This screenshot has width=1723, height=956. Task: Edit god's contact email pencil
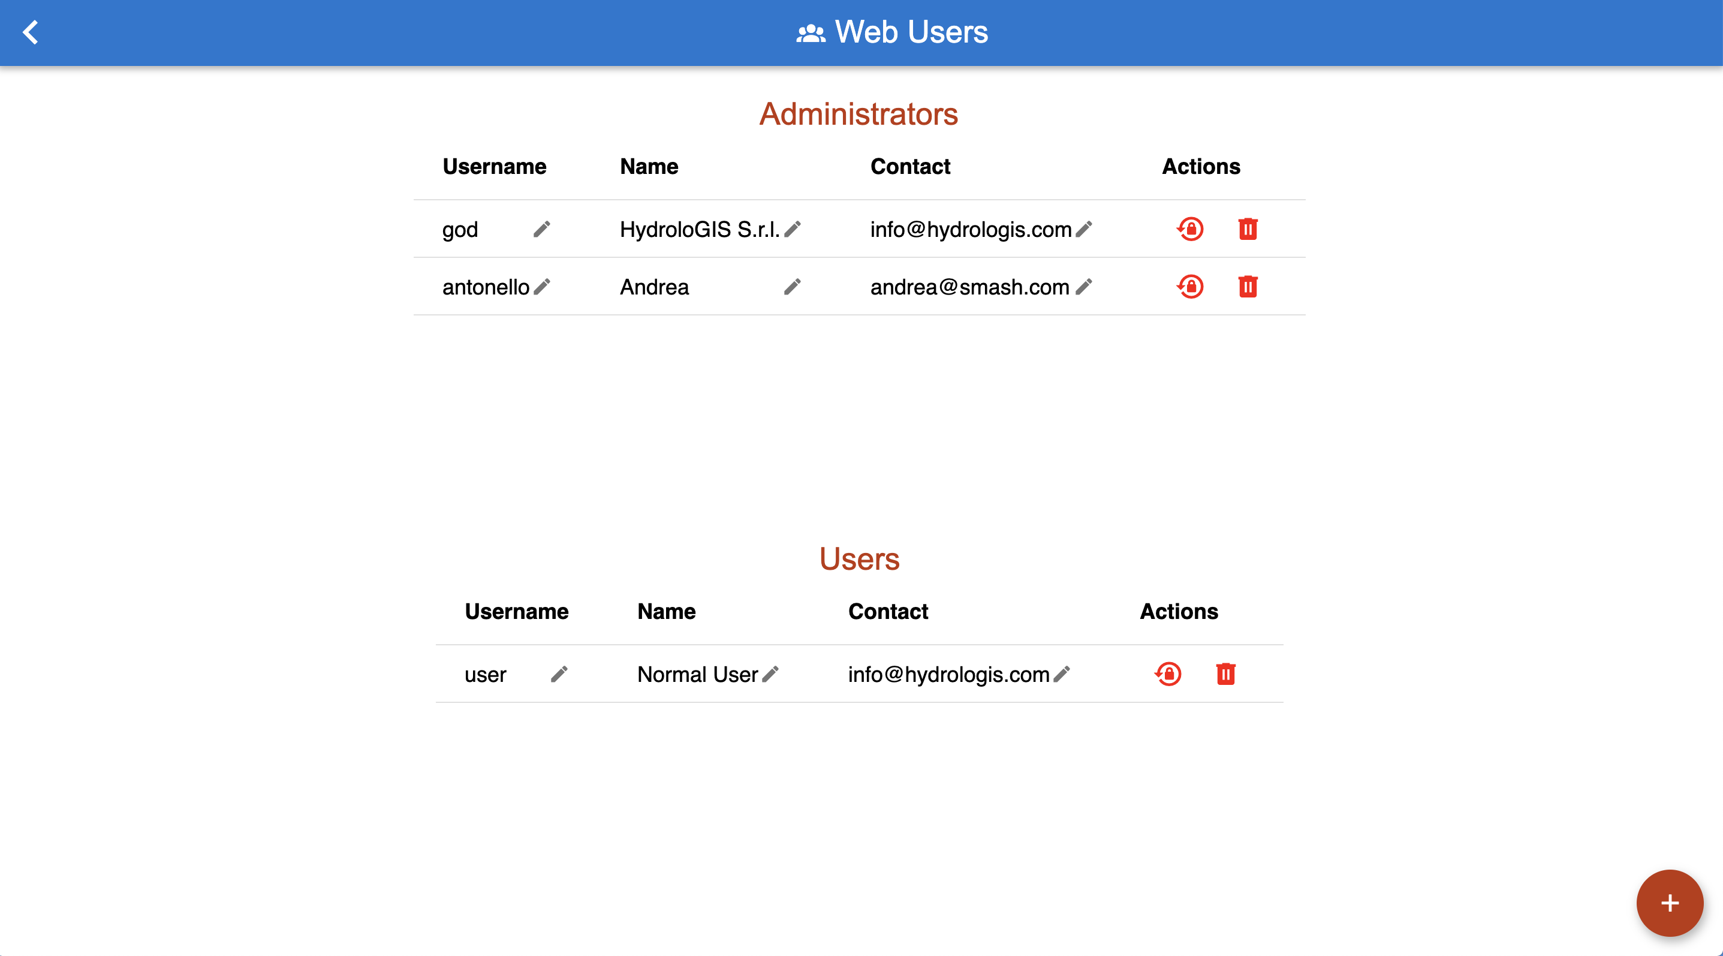1085,230
